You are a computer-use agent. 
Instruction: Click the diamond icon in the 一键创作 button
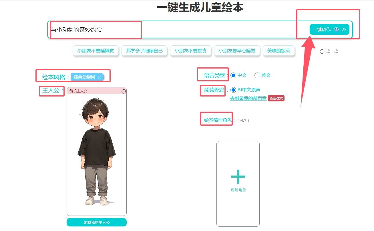(336, 29)
